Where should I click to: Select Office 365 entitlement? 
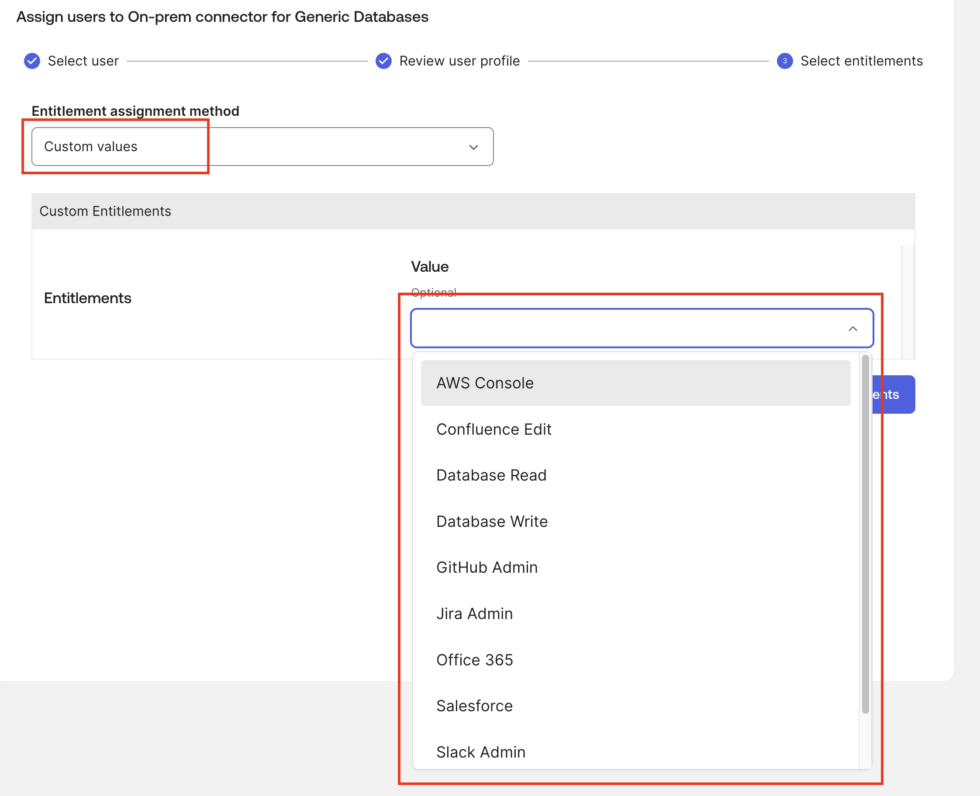coord(475,660)
